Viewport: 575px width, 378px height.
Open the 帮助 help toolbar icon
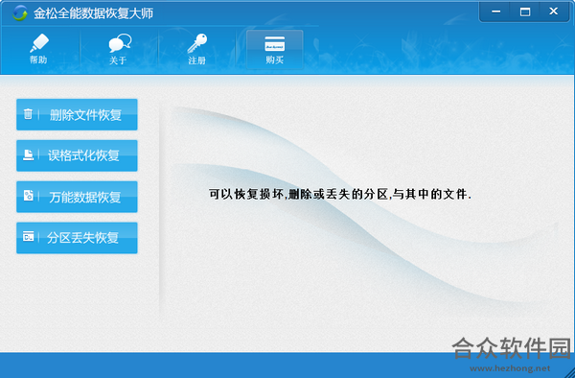pyautogui.click(x=39, y=49)
